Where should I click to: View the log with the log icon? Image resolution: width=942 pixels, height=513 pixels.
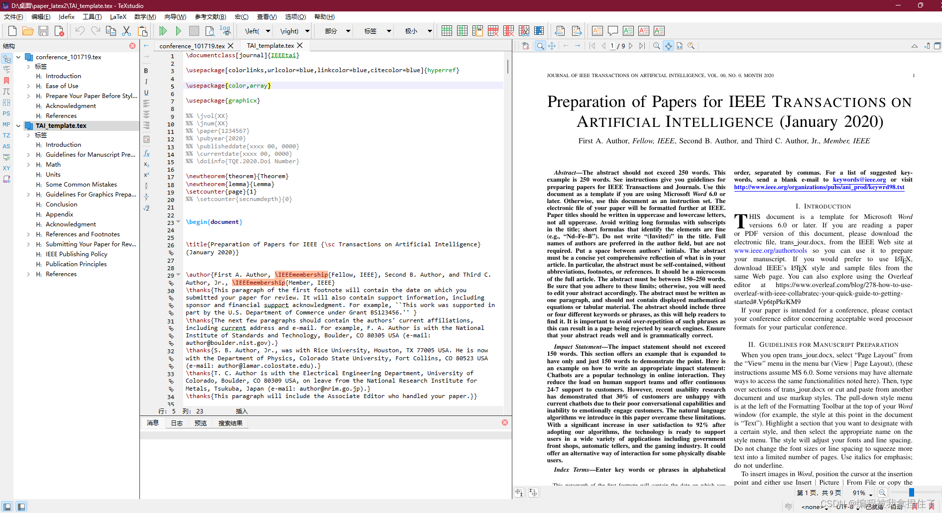(225, 31)
